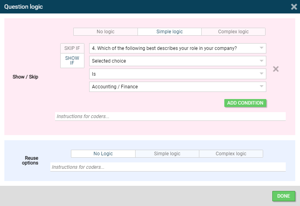Set Reuse options to Simple logic
Screen dimensions: 300x206
pyautogui.click(x=167, y=154)
